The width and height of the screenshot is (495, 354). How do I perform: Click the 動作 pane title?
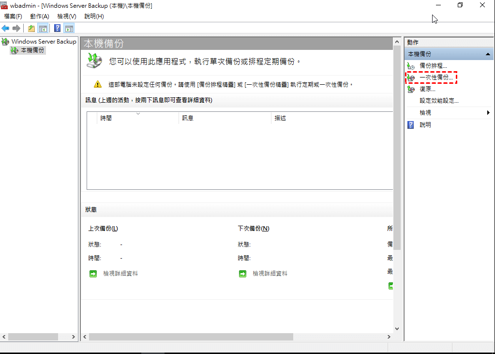(413, 42)
